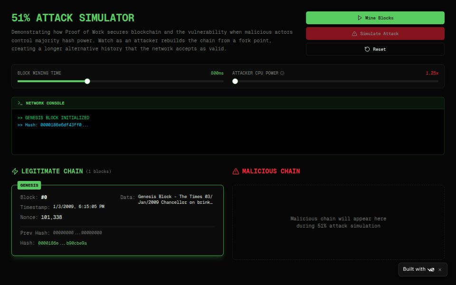Click the circular arrow Reset icon
Screen dimensions: 456x285
(x=367, y=49)
